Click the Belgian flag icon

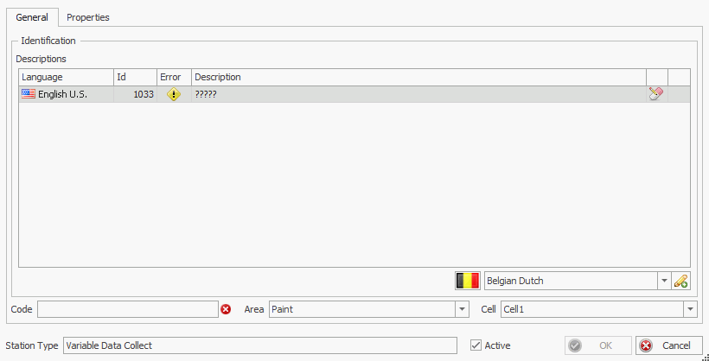(468, 281)
